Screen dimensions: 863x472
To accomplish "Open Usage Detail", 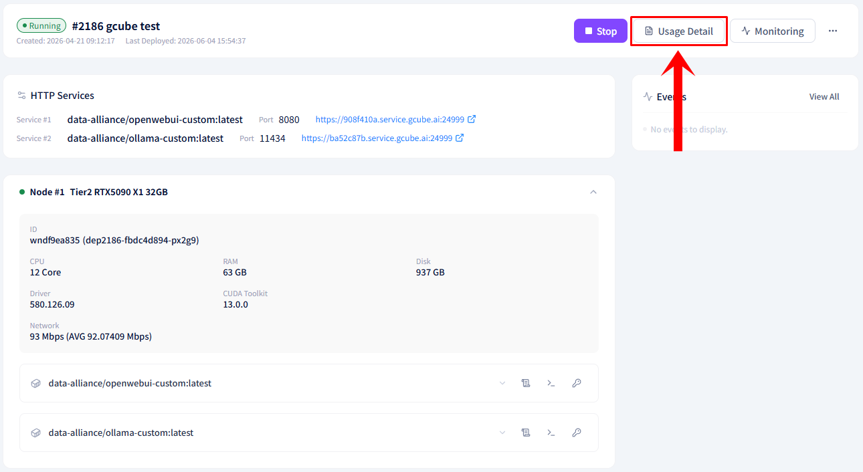I will point(679,31).
